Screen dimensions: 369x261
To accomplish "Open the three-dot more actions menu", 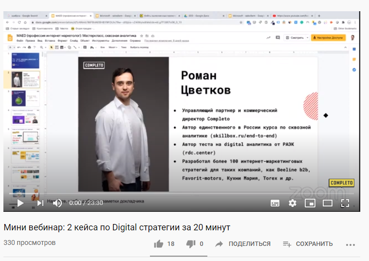I will pos(351,245).
